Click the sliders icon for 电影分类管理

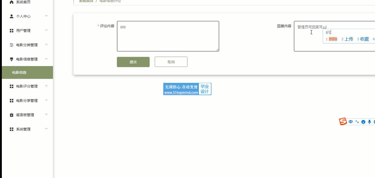pos(12,45)
